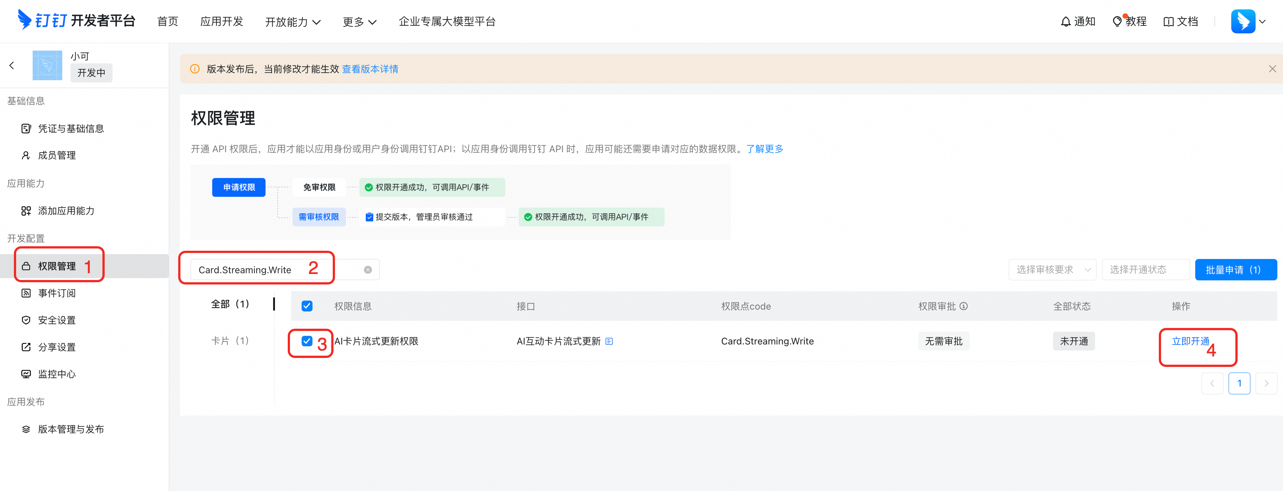Click the 批量申请 (1) button

pos(1235,269)
